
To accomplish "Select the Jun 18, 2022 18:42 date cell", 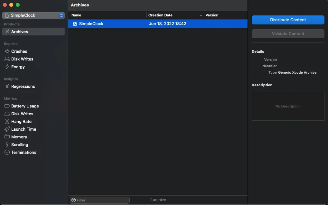I will point(168,23).
